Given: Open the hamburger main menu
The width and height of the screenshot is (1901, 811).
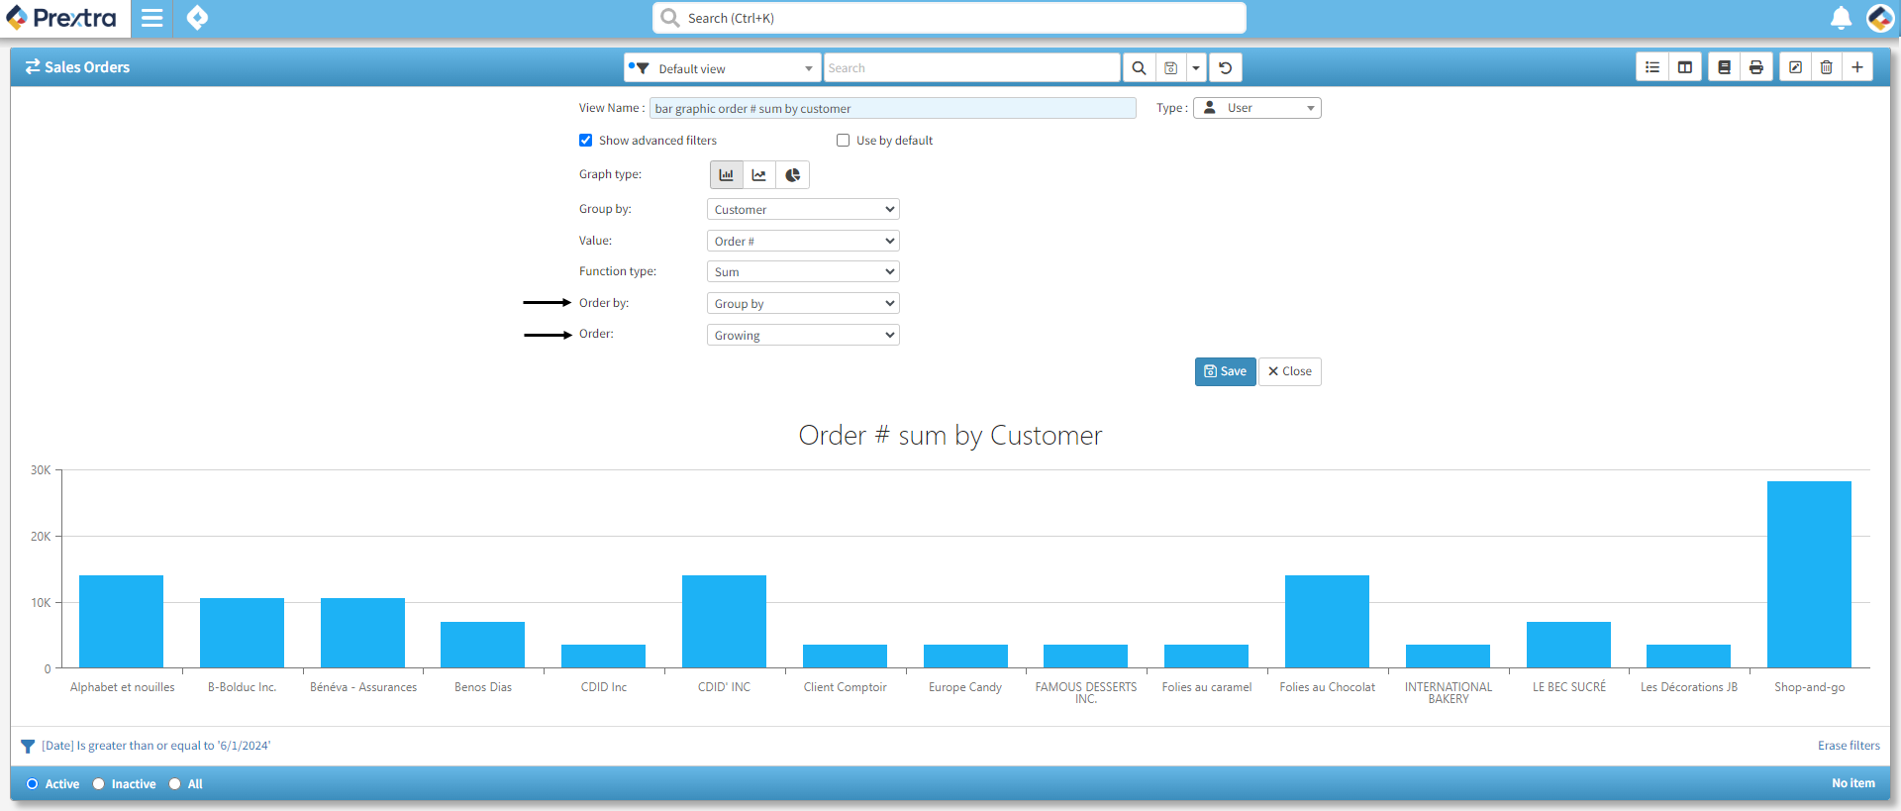Looking at the screenshot, I should point(151,18).
